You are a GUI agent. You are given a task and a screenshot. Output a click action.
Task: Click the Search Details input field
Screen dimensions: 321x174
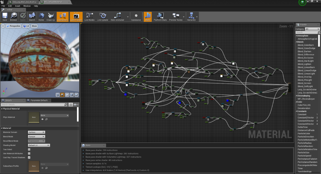coord(34,105)
